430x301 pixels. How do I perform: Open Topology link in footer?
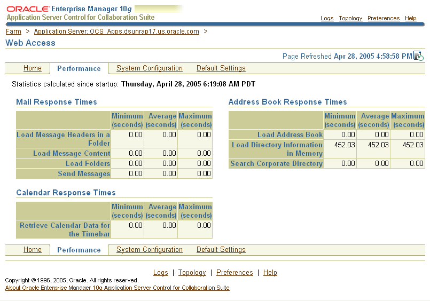pyautogui.click(x=192, y=273)
